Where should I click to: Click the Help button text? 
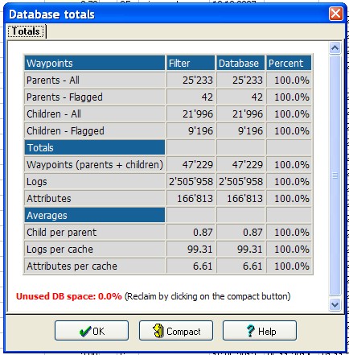point(267,332)
